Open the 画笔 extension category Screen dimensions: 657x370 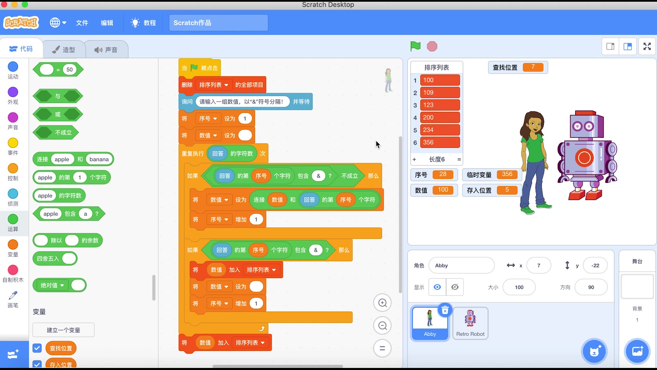pos(13,299)
